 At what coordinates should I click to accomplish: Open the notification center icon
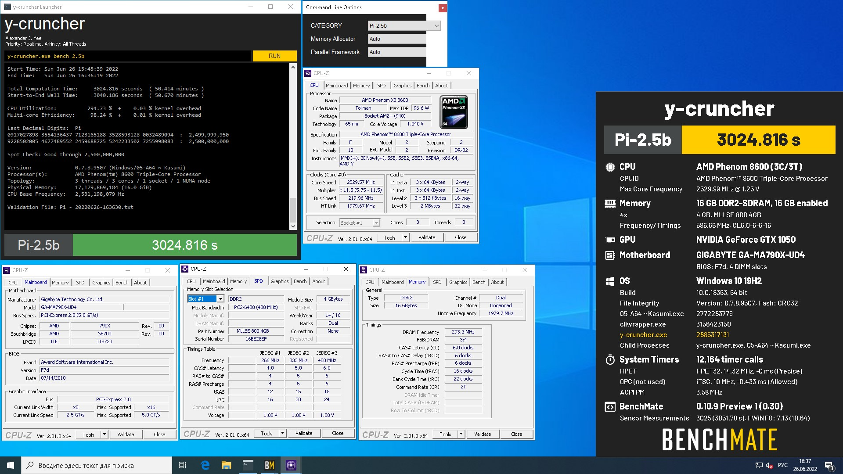(829, 465)
